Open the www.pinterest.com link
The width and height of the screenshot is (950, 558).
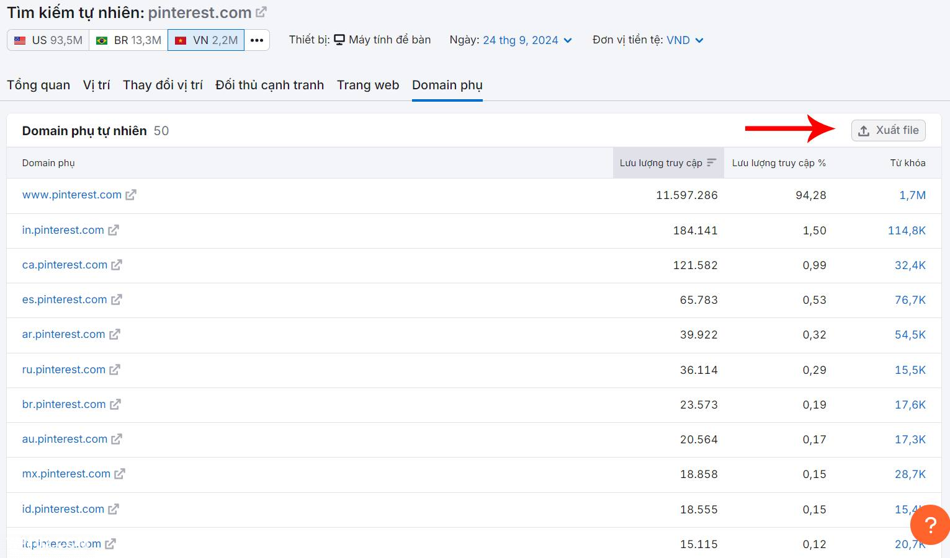(72, 195)
